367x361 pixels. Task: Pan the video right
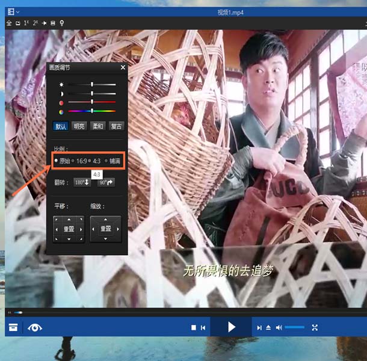click(x=81, y=229)
